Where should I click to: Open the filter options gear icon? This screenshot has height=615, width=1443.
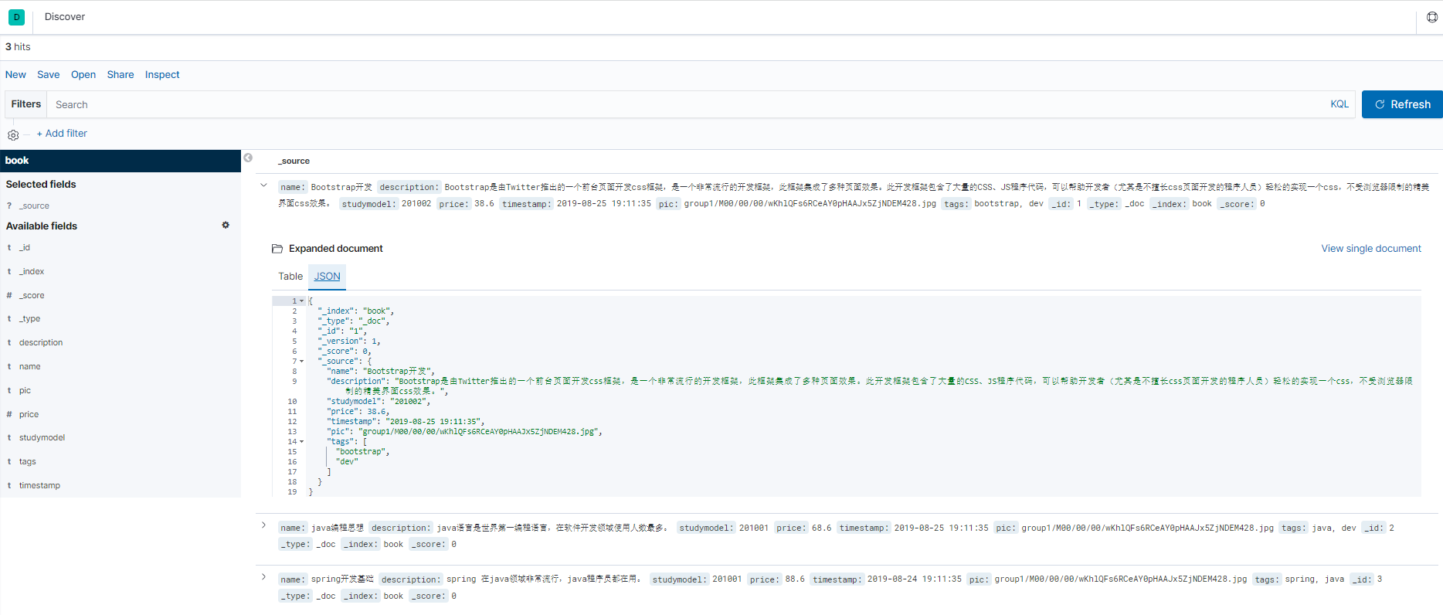pos(13,135)
